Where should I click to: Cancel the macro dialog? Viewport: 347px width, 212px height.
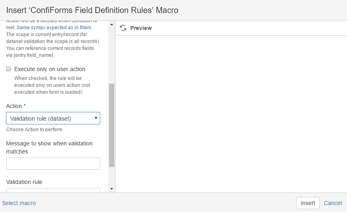click(x=333, y=203)
